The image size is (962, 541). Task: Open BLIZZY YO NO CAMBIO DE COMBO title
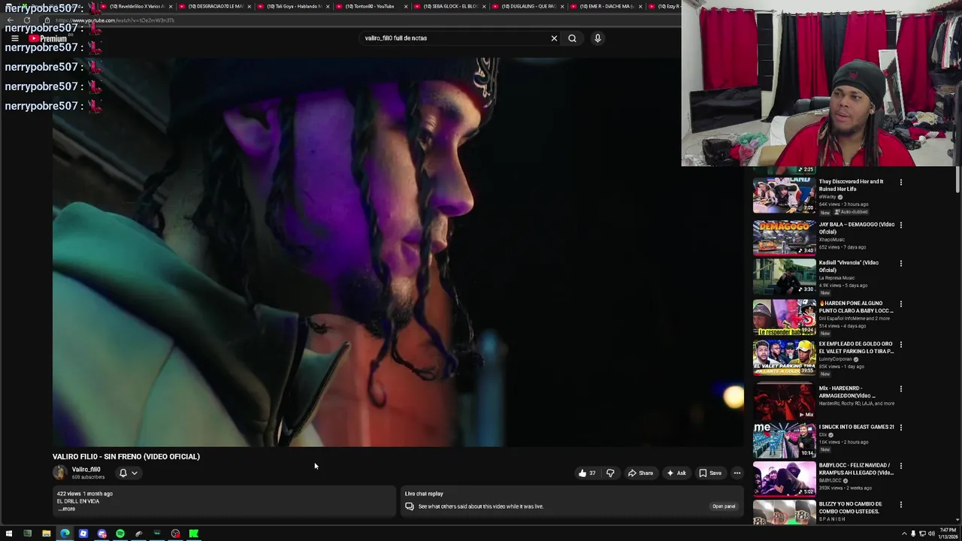click(x=851, y=507)
